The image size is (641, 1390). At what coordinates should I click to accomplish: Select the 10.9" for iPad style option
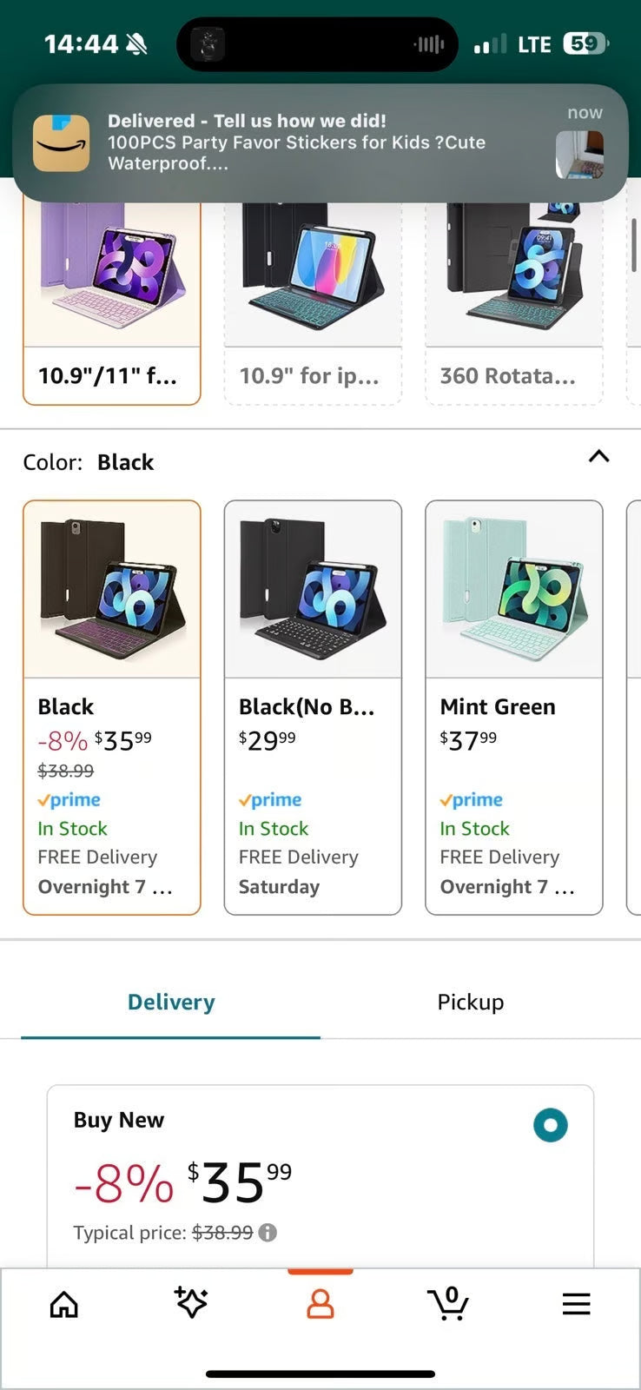313,300
